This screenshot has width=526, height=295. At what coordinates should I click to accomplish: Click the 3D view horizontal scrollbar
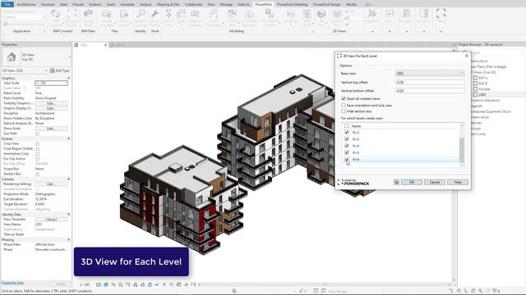pos(324,284)
